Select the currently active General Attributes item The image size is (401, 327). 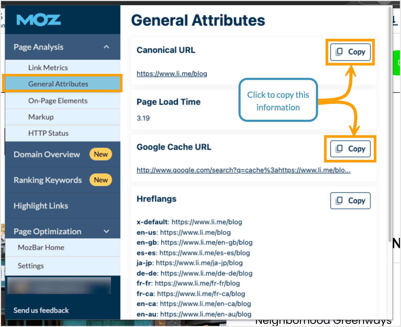coord(58,84)
